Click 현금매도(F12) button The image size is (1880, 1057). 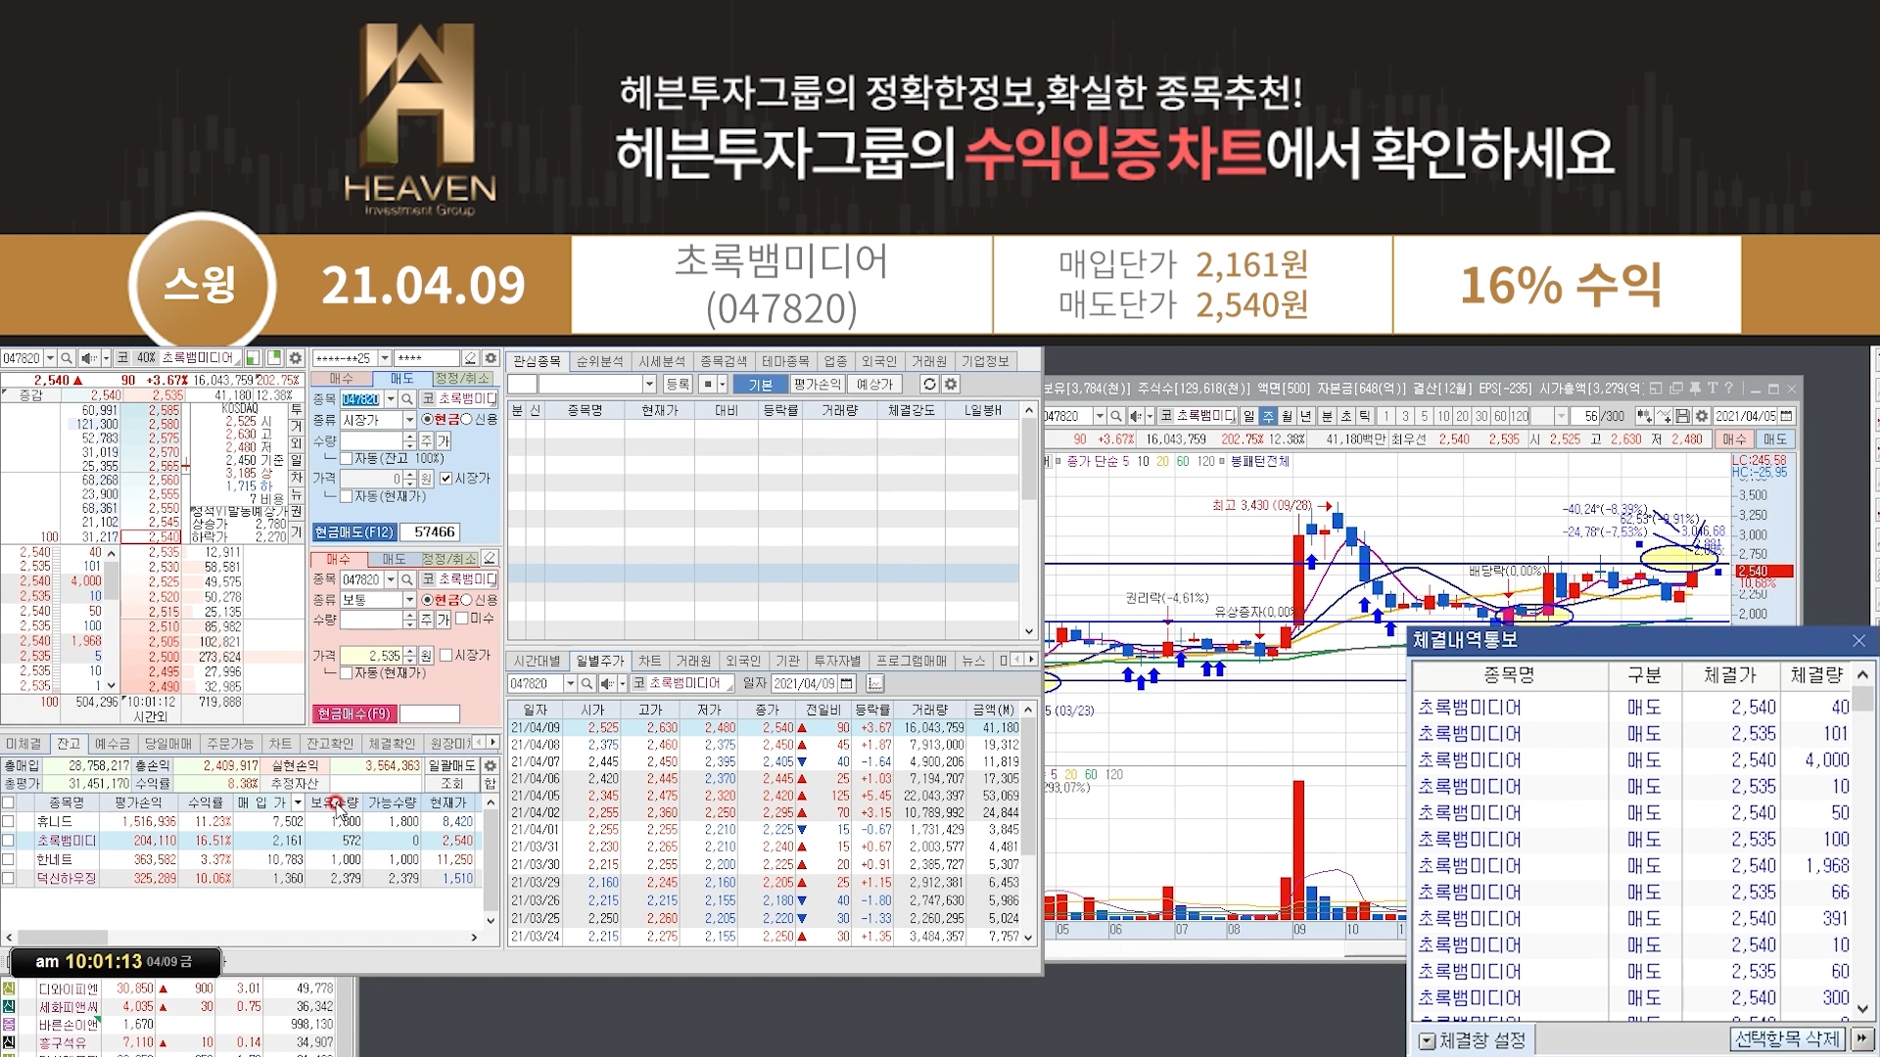[354, 532]
